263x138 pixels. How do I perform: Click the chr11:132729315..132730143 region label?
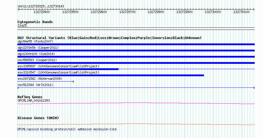pyautogui.click(x=41, y=7)
